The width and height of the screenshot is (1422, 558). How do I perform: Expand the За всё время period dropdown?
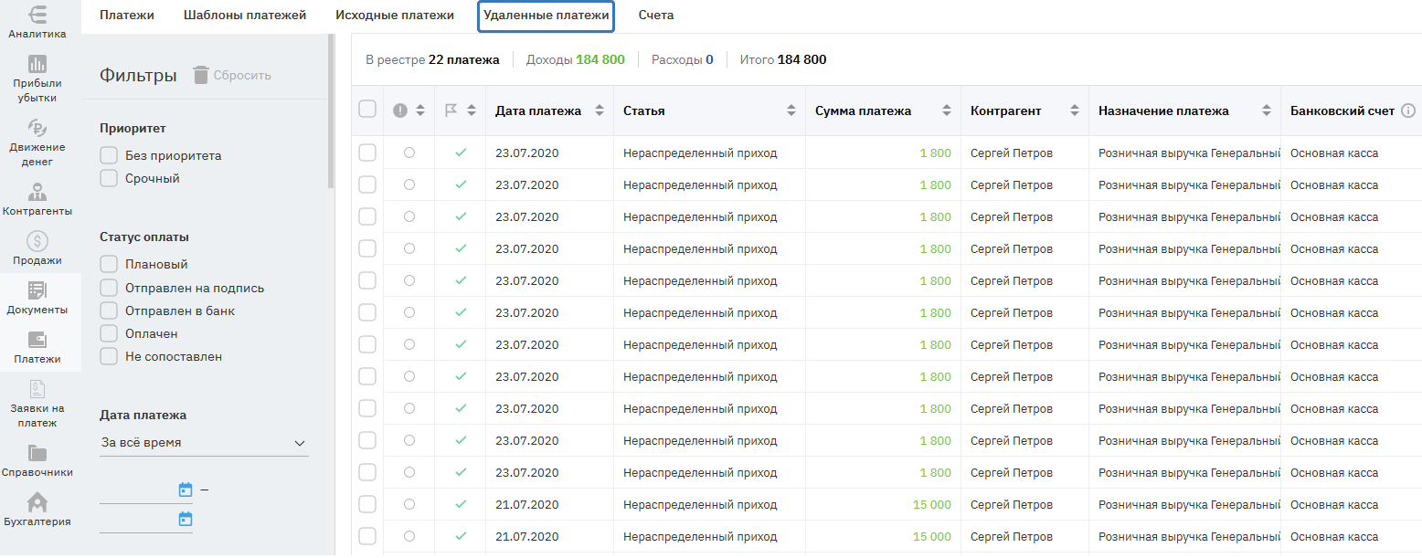[x=204, y=443]
